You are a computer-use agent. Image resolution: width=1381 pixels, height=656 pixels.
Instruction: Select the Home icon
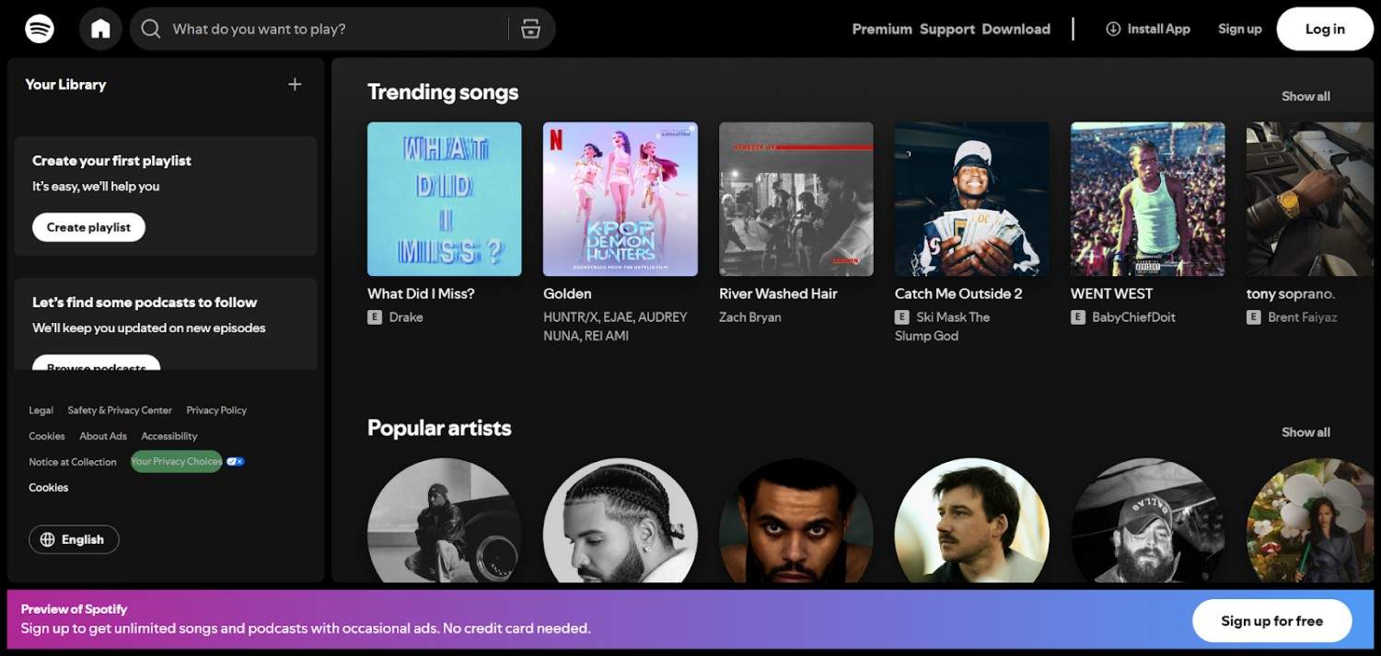point(100,29)
